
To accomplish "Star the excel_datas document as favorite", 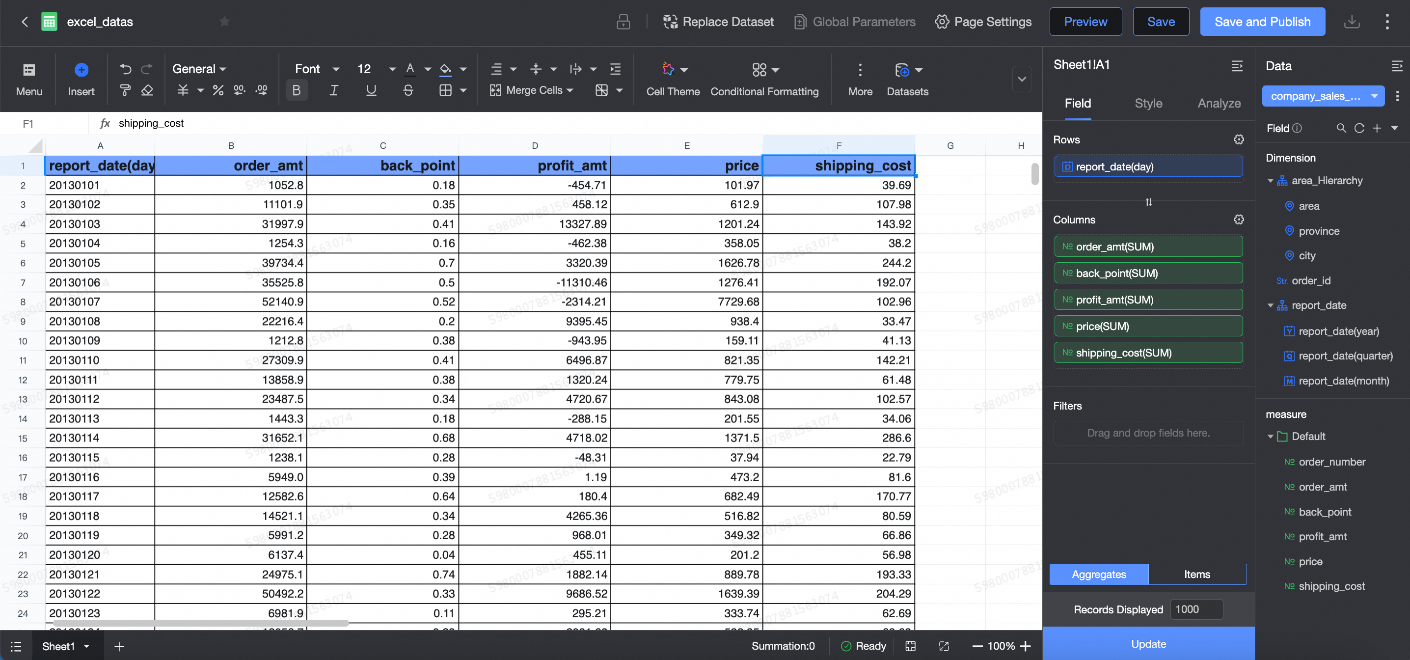I will point(224,21).
